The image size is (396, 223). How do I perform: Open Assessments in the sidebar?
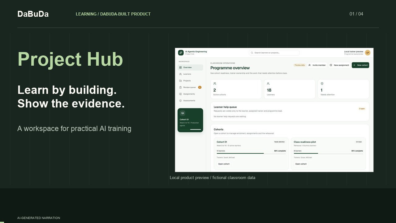click(x=190, y=101)
